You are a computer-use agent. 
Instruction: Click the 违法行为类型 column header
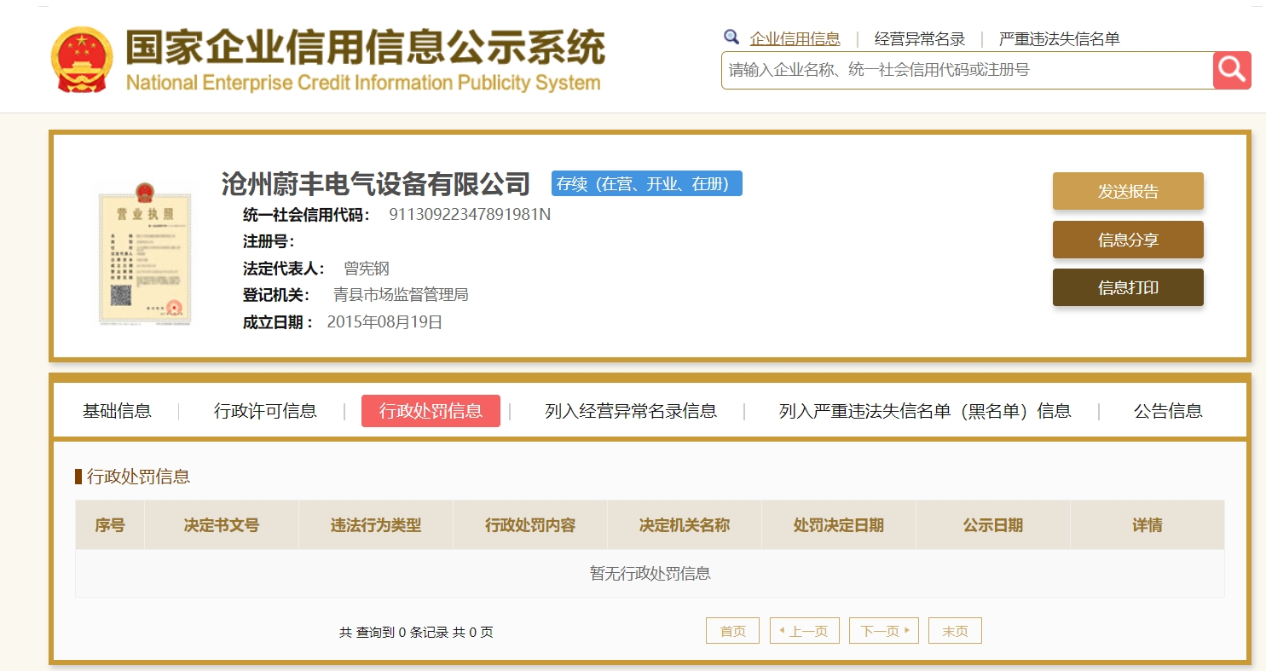click(x=376, y=525)
